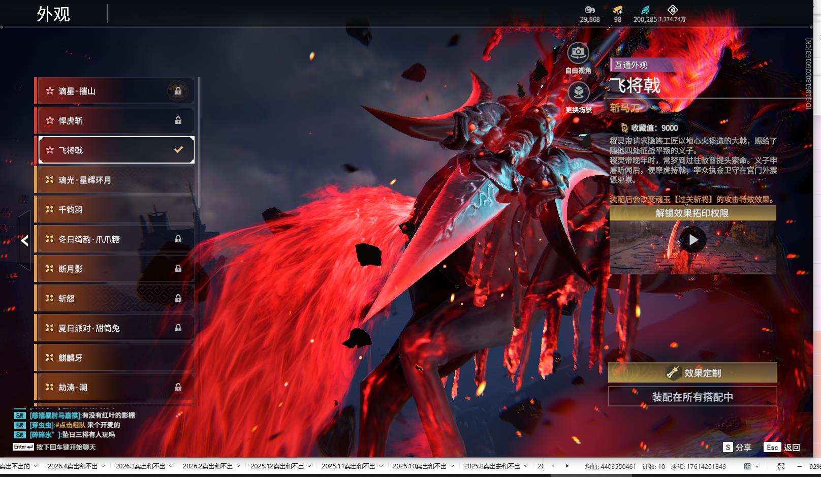The width and height of the screenshot is (821, 477).
Task: Switch to the 2026.3卖出和不出 sheet tab
Action: pos(140,466)
